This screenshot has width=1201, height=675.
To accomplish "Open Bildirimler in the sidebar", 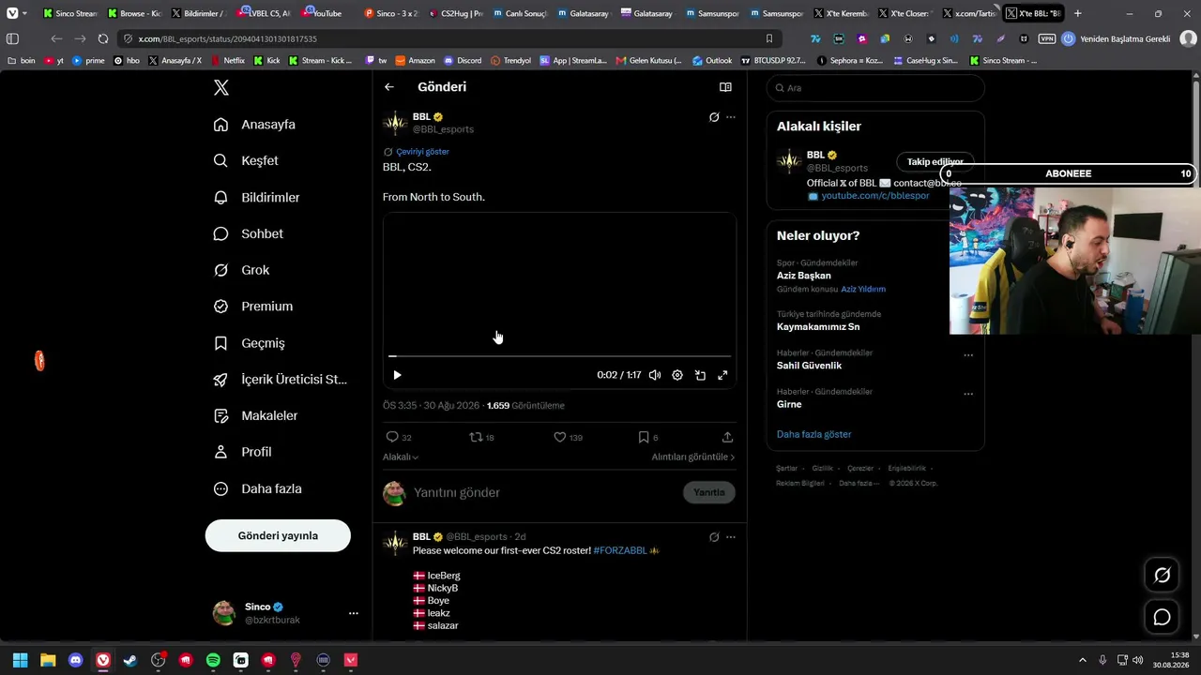I will tap(257, 198).
